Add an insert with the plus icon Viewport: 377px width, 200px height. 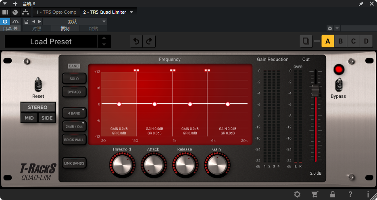[15, 4]
